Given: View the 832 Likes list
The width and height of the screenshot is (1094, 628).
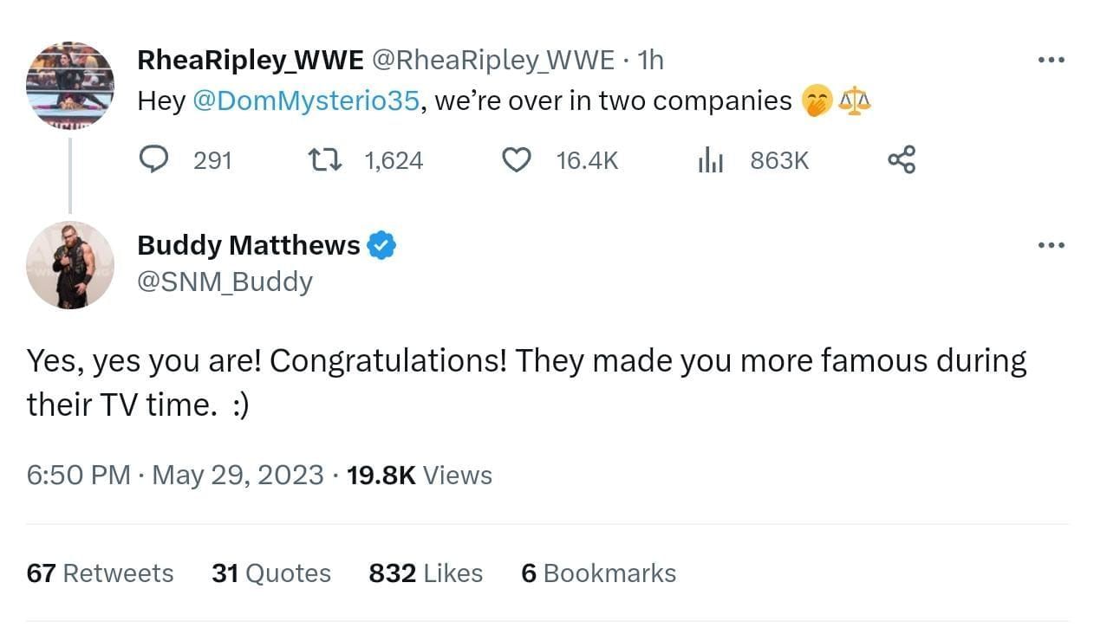Looking at the screenshot, I should pyautogui.click(x=426, y=573).
